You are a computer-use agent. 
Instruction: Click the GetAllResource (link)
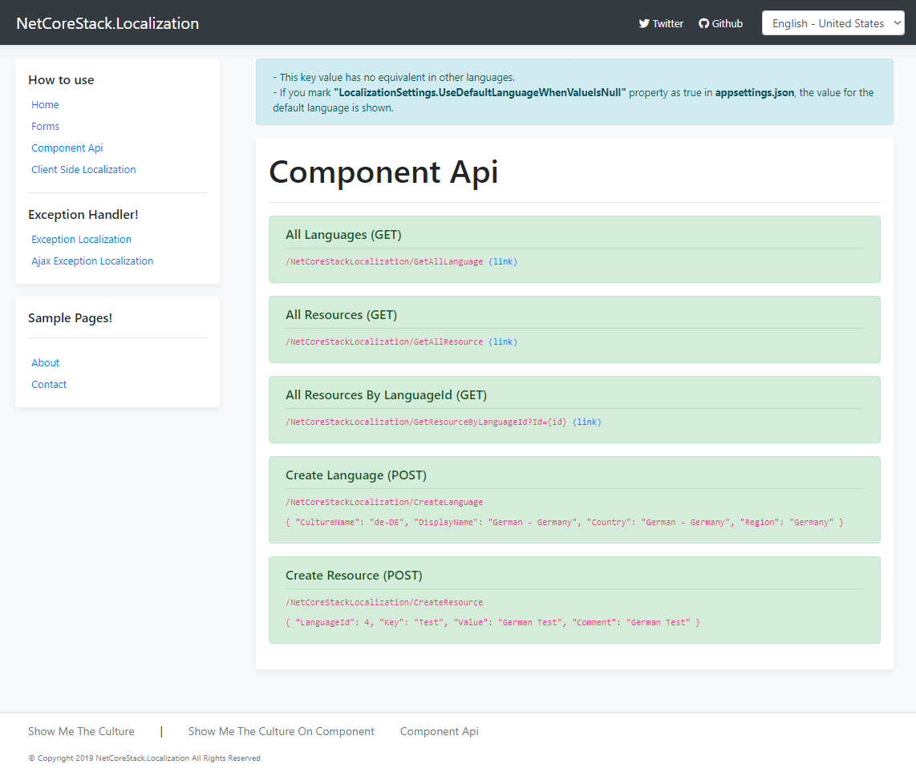click(503, 342)
